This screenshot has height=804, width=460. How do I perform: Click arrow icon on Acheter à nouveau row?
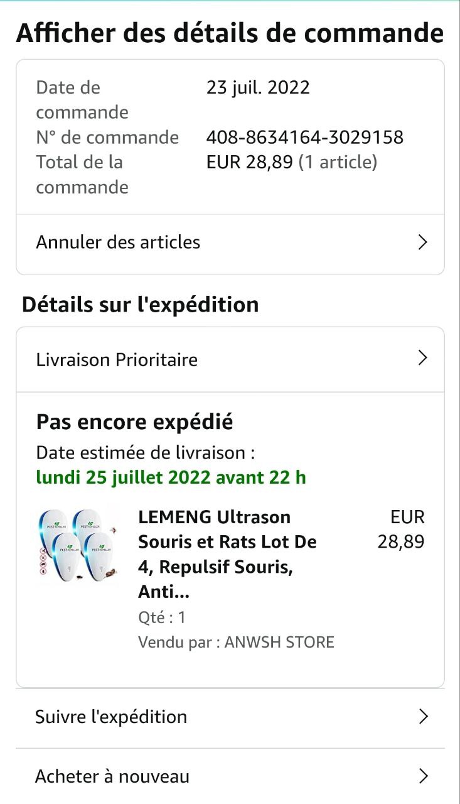[x=423, y=776]
